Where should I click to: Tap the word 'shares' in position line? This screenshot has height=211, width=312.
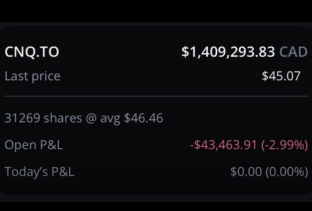(63, 118)
